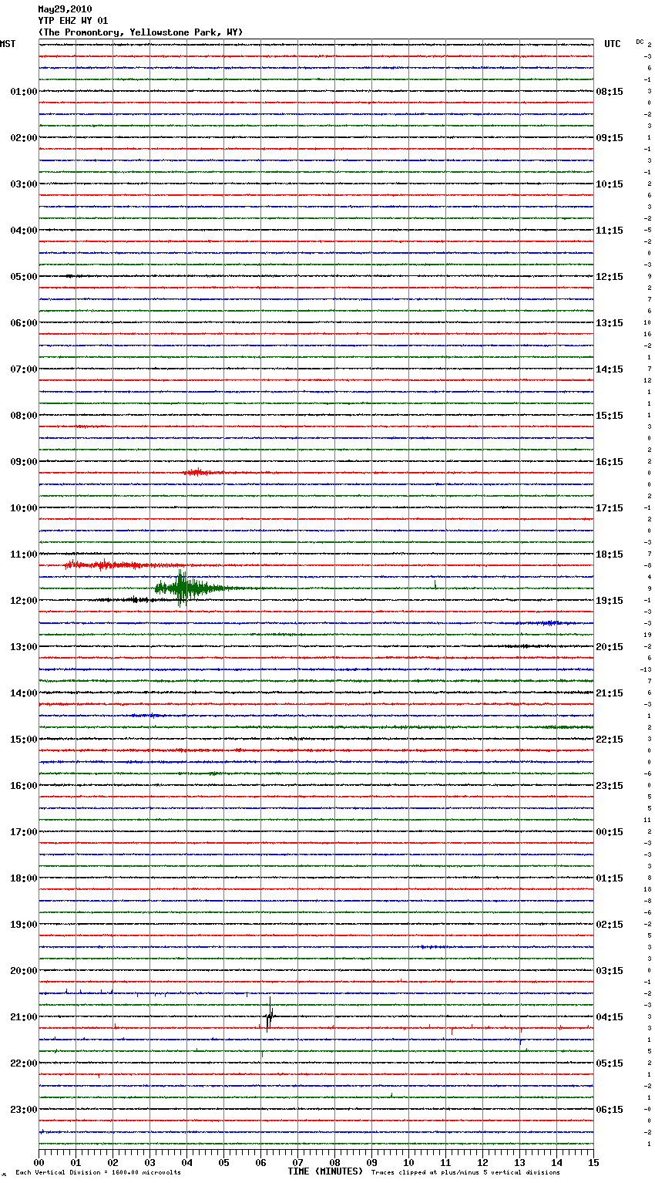Click the 'MST' column label
655x1183 pixels.
pyautogui.click(x=8, y=44)
